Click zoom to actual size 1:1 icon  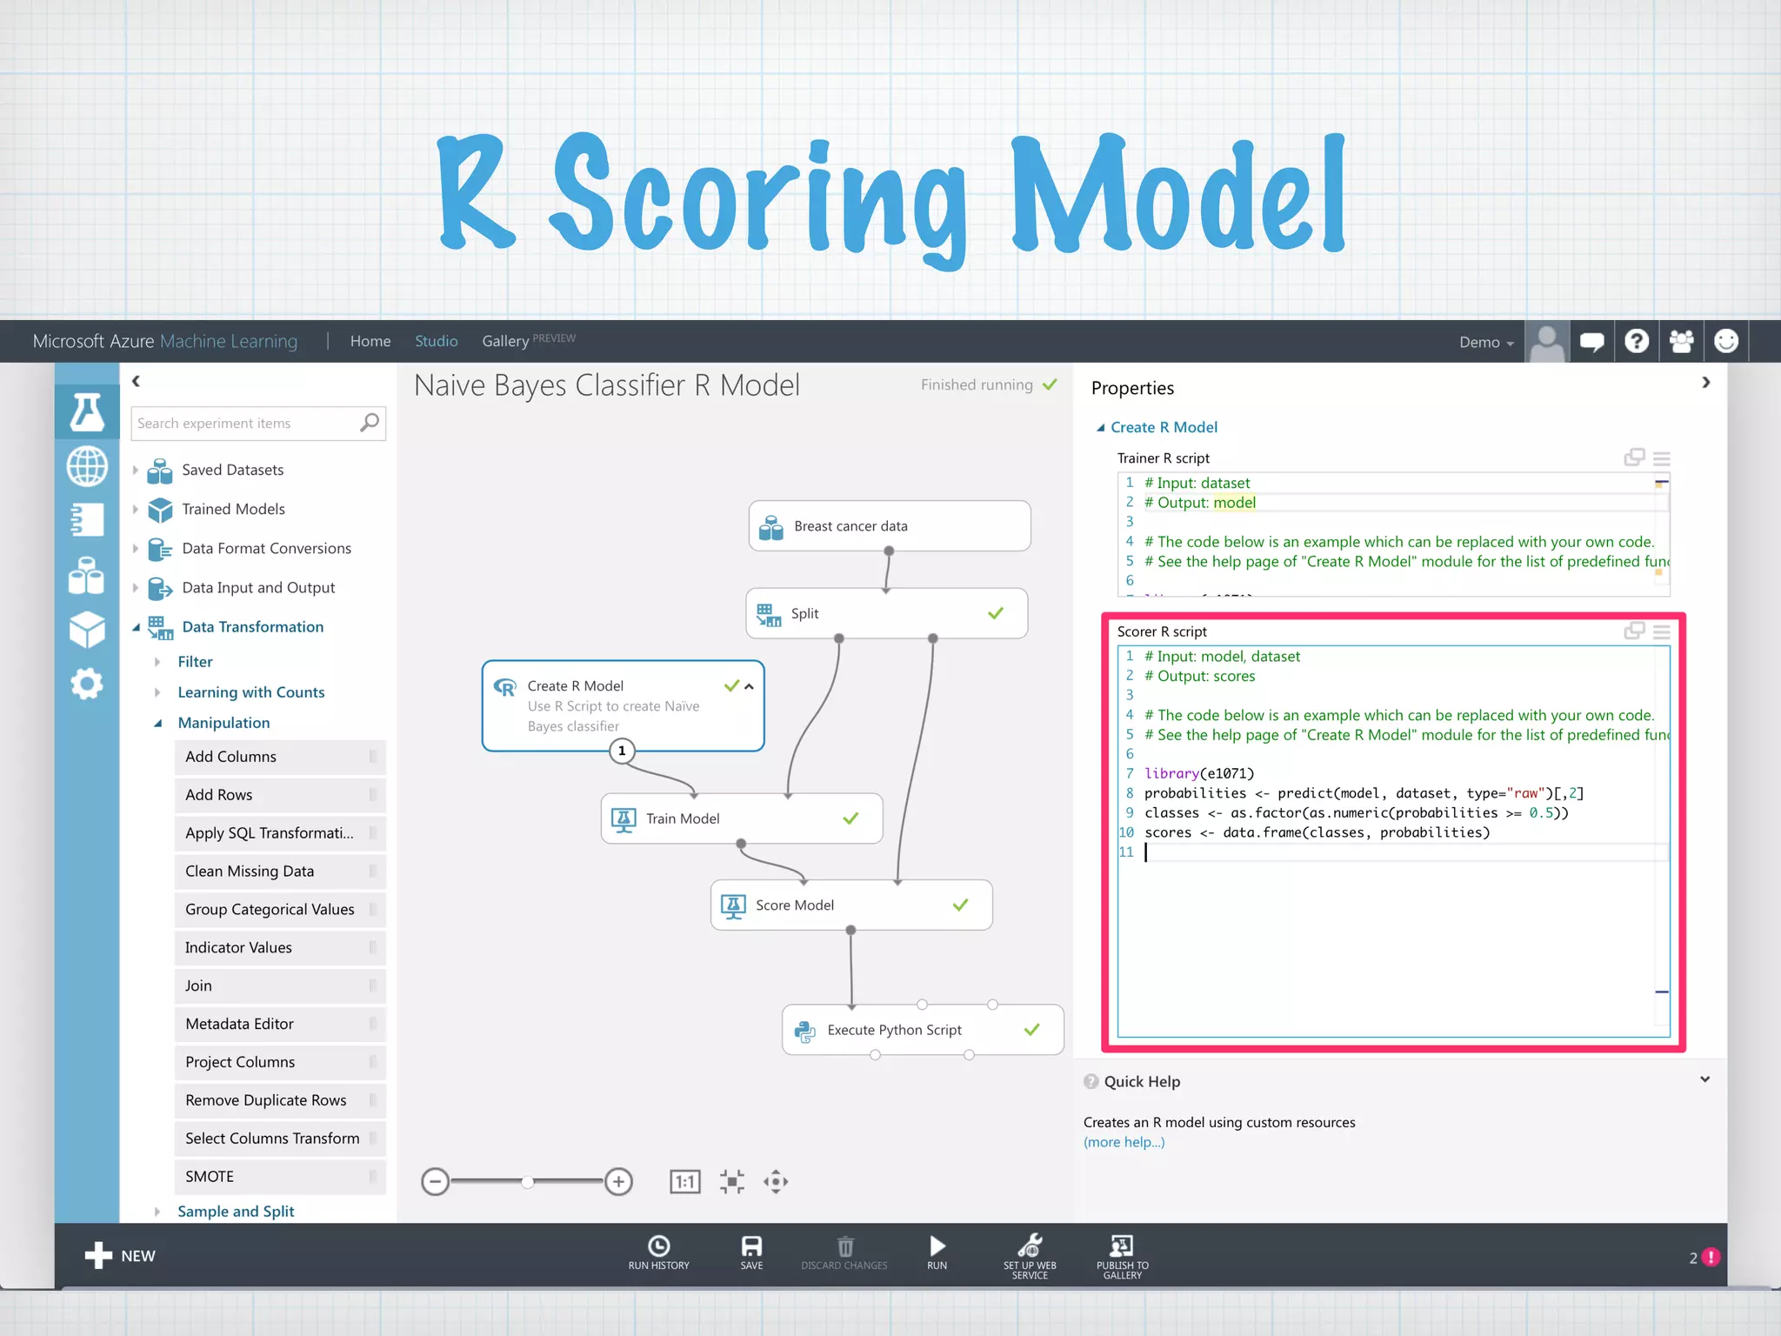coord(684,1181)
